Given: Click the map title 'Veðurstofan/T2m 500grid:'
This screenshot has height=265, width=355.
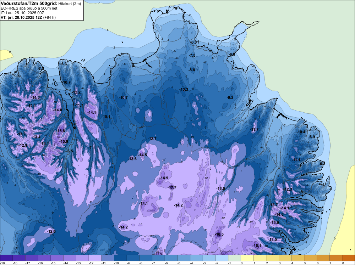Looking at the screenshot, I should coord(29,4).
